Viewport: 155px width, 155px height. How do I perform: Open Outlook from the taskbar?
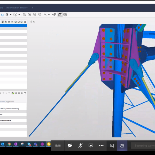[2, 144]
